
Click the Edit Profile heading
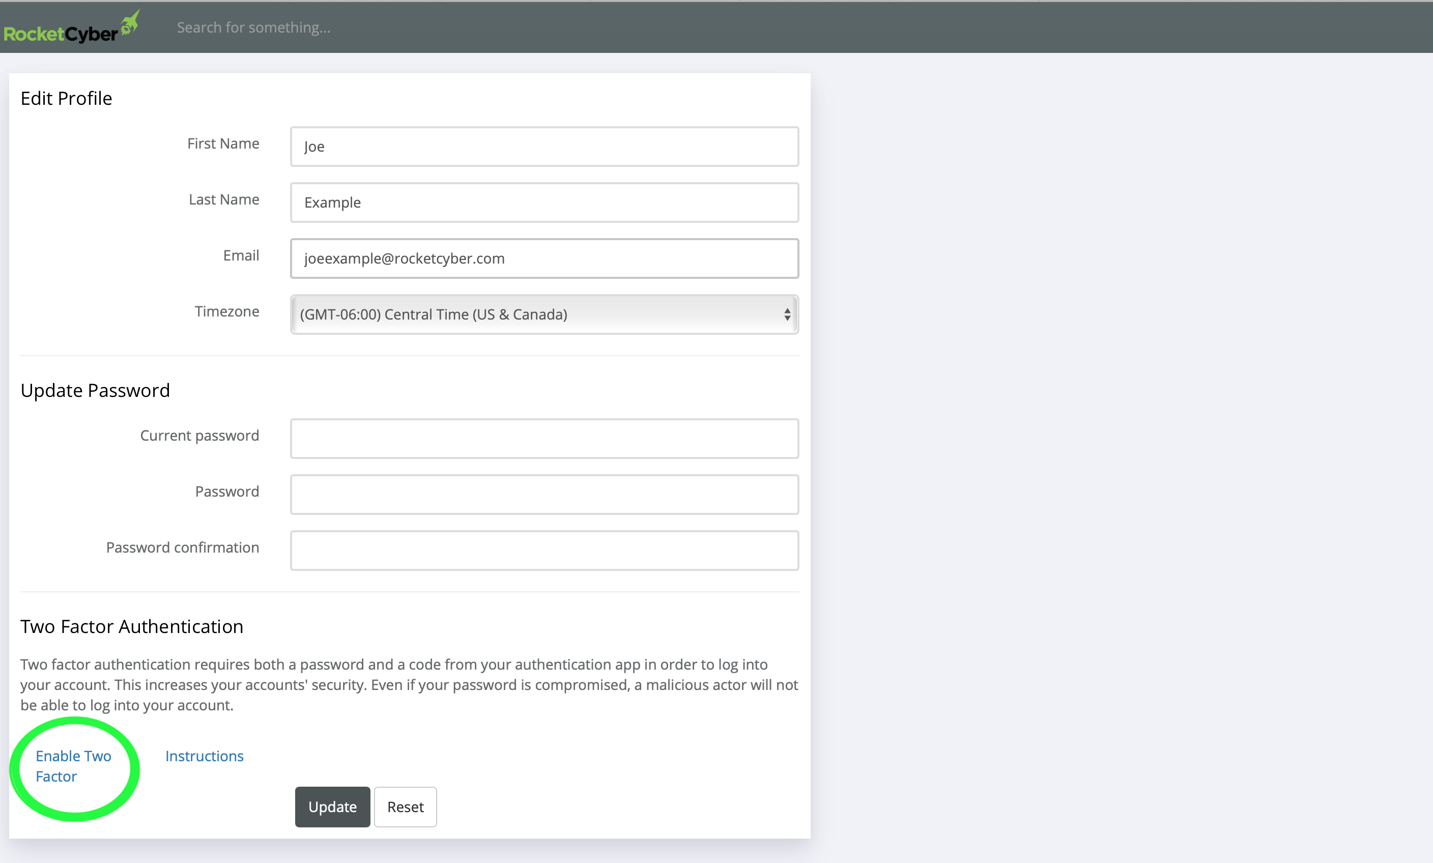pos(66,98)
